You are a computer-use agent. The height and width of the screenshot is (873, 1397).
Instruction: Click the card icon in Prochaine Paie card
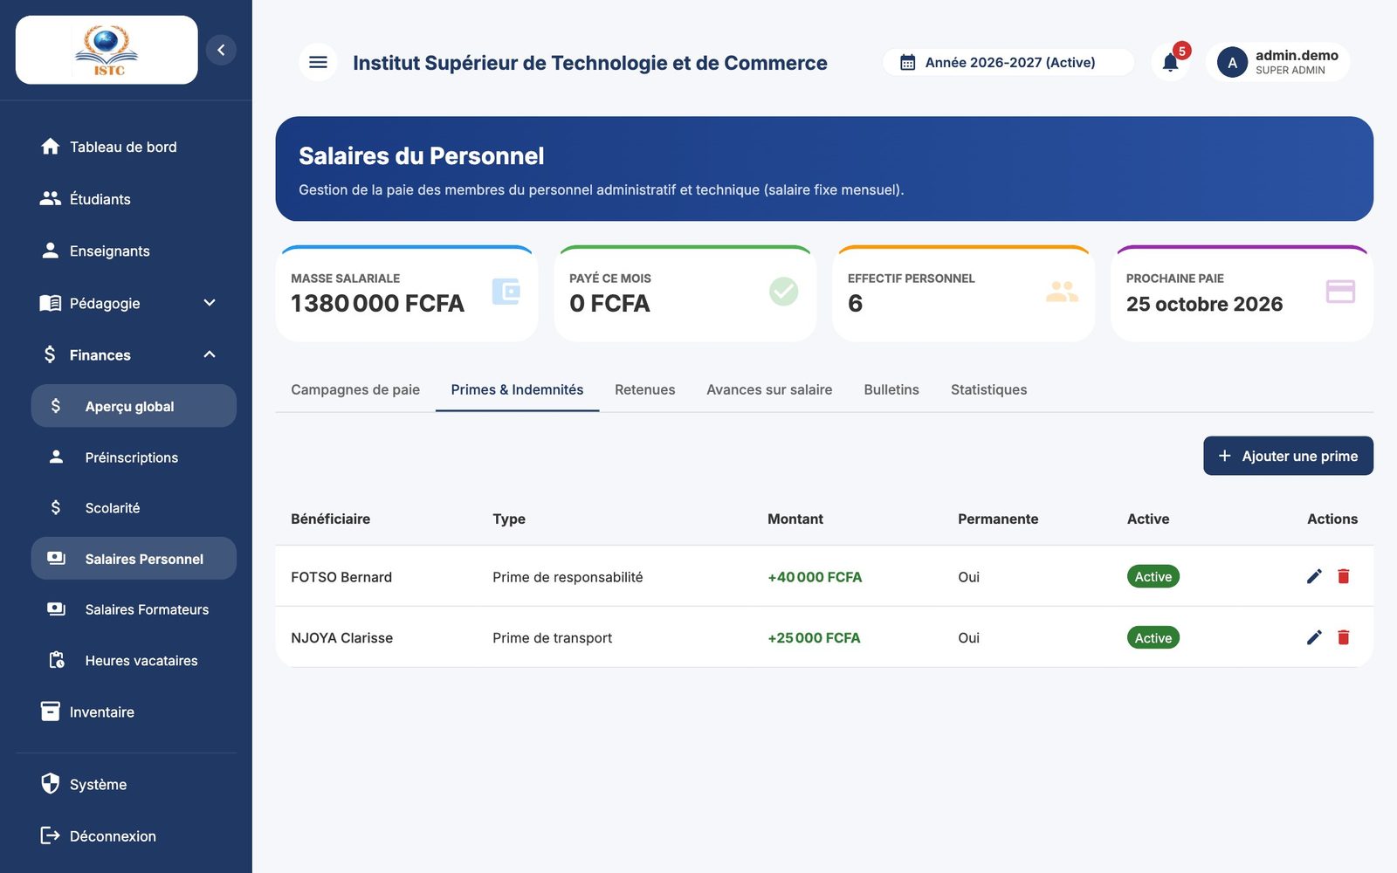tap(1340, 292)
